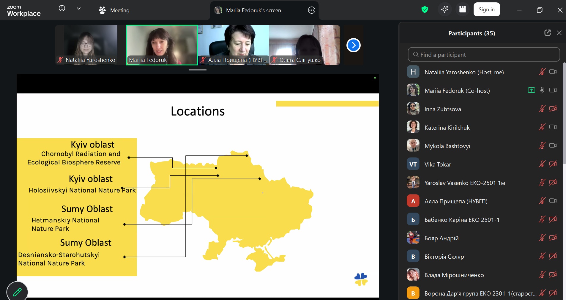Screen dimensions: 566x300
Task: Toggle Mariia Fedoruk's microphone icon
Action: pos(542,90)
